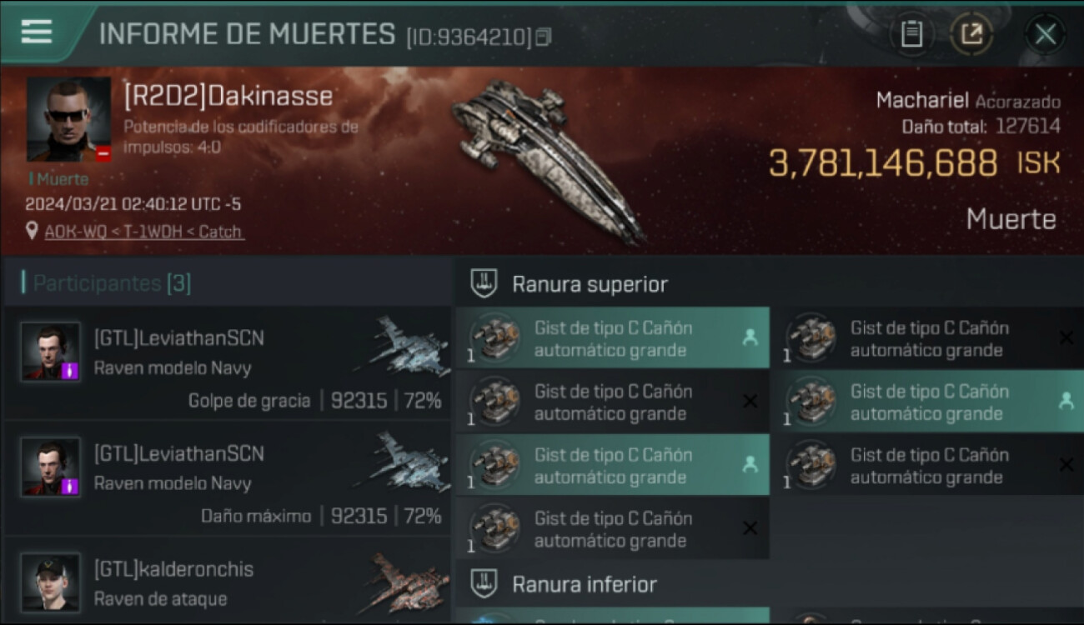Select kalderonchis Raven de ataque entry
Screen dimensions: 1084x625
227,582
